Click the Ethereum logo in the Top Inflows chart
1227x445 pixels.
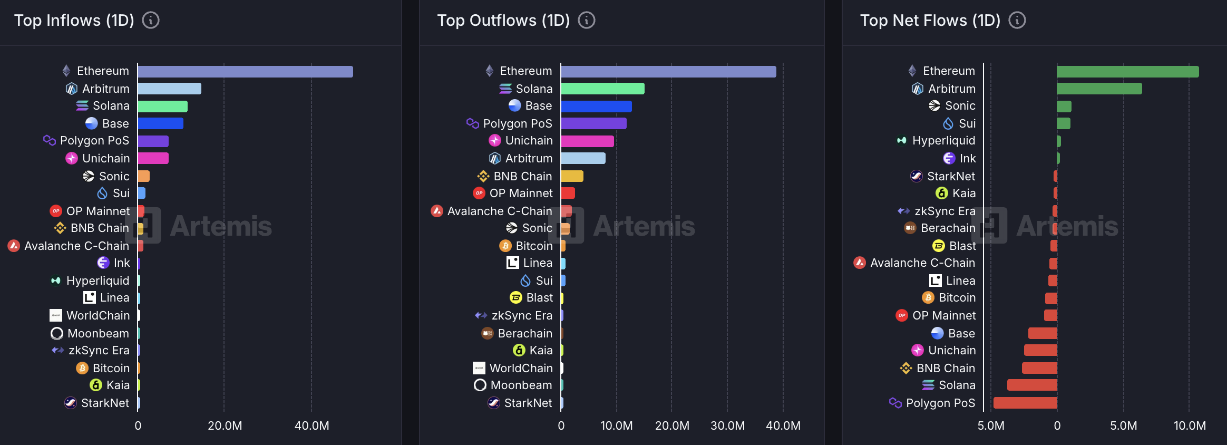(x=66, y=71)
